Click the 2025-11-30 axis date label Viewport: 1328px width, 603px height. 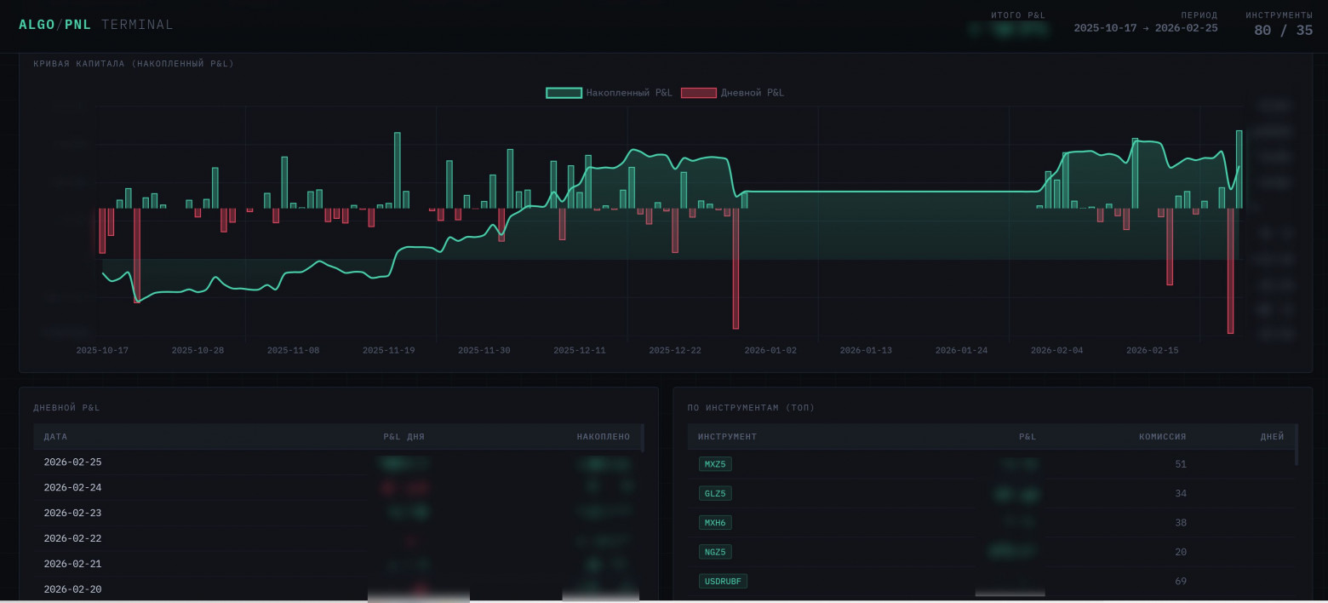coord(484,350)
